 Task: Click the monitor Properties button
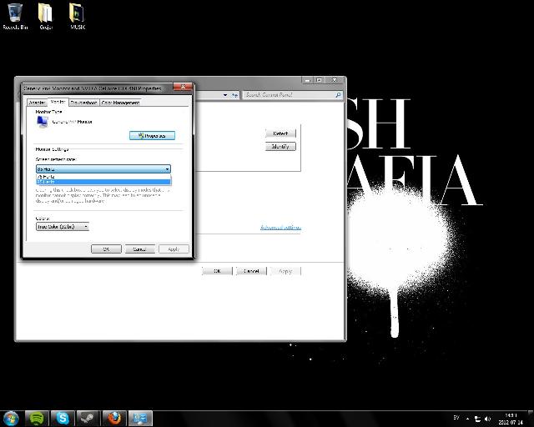[152, 136]
